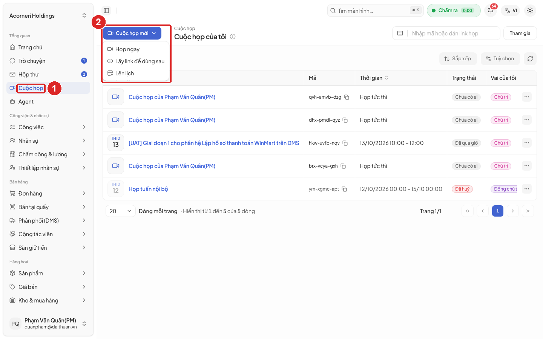The height and width of the screenshot is (339, 543).
Task: Expand Chấm công & lương section
Action: click(48, 154)
